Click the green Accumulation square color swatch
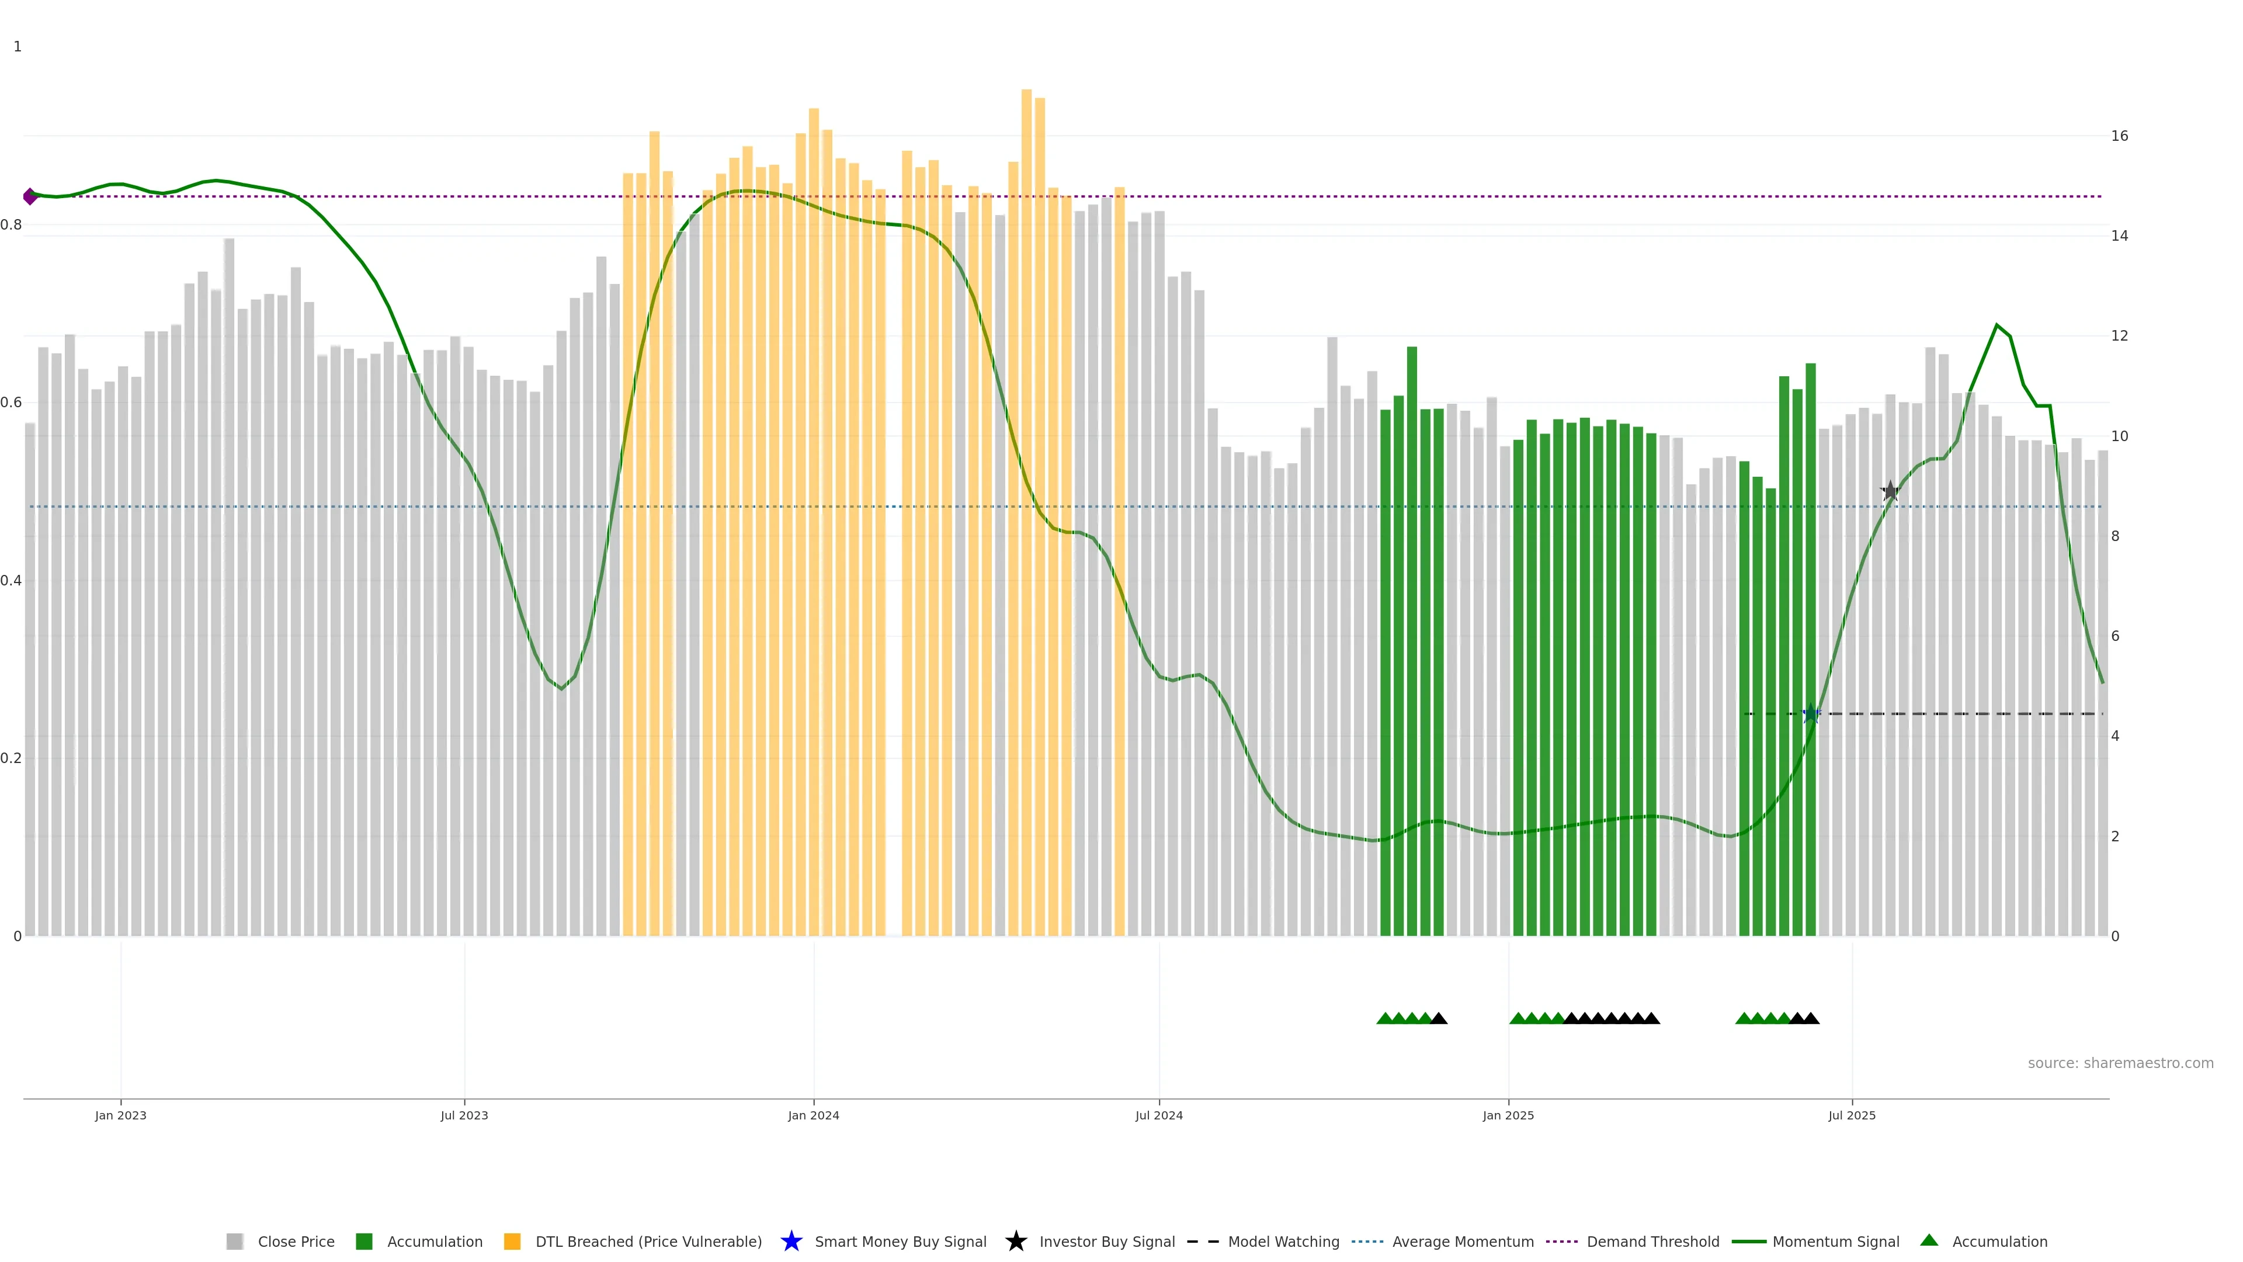This screenshot has width=2243, height=1262. pyautogui.click(x=364, y=1241)
